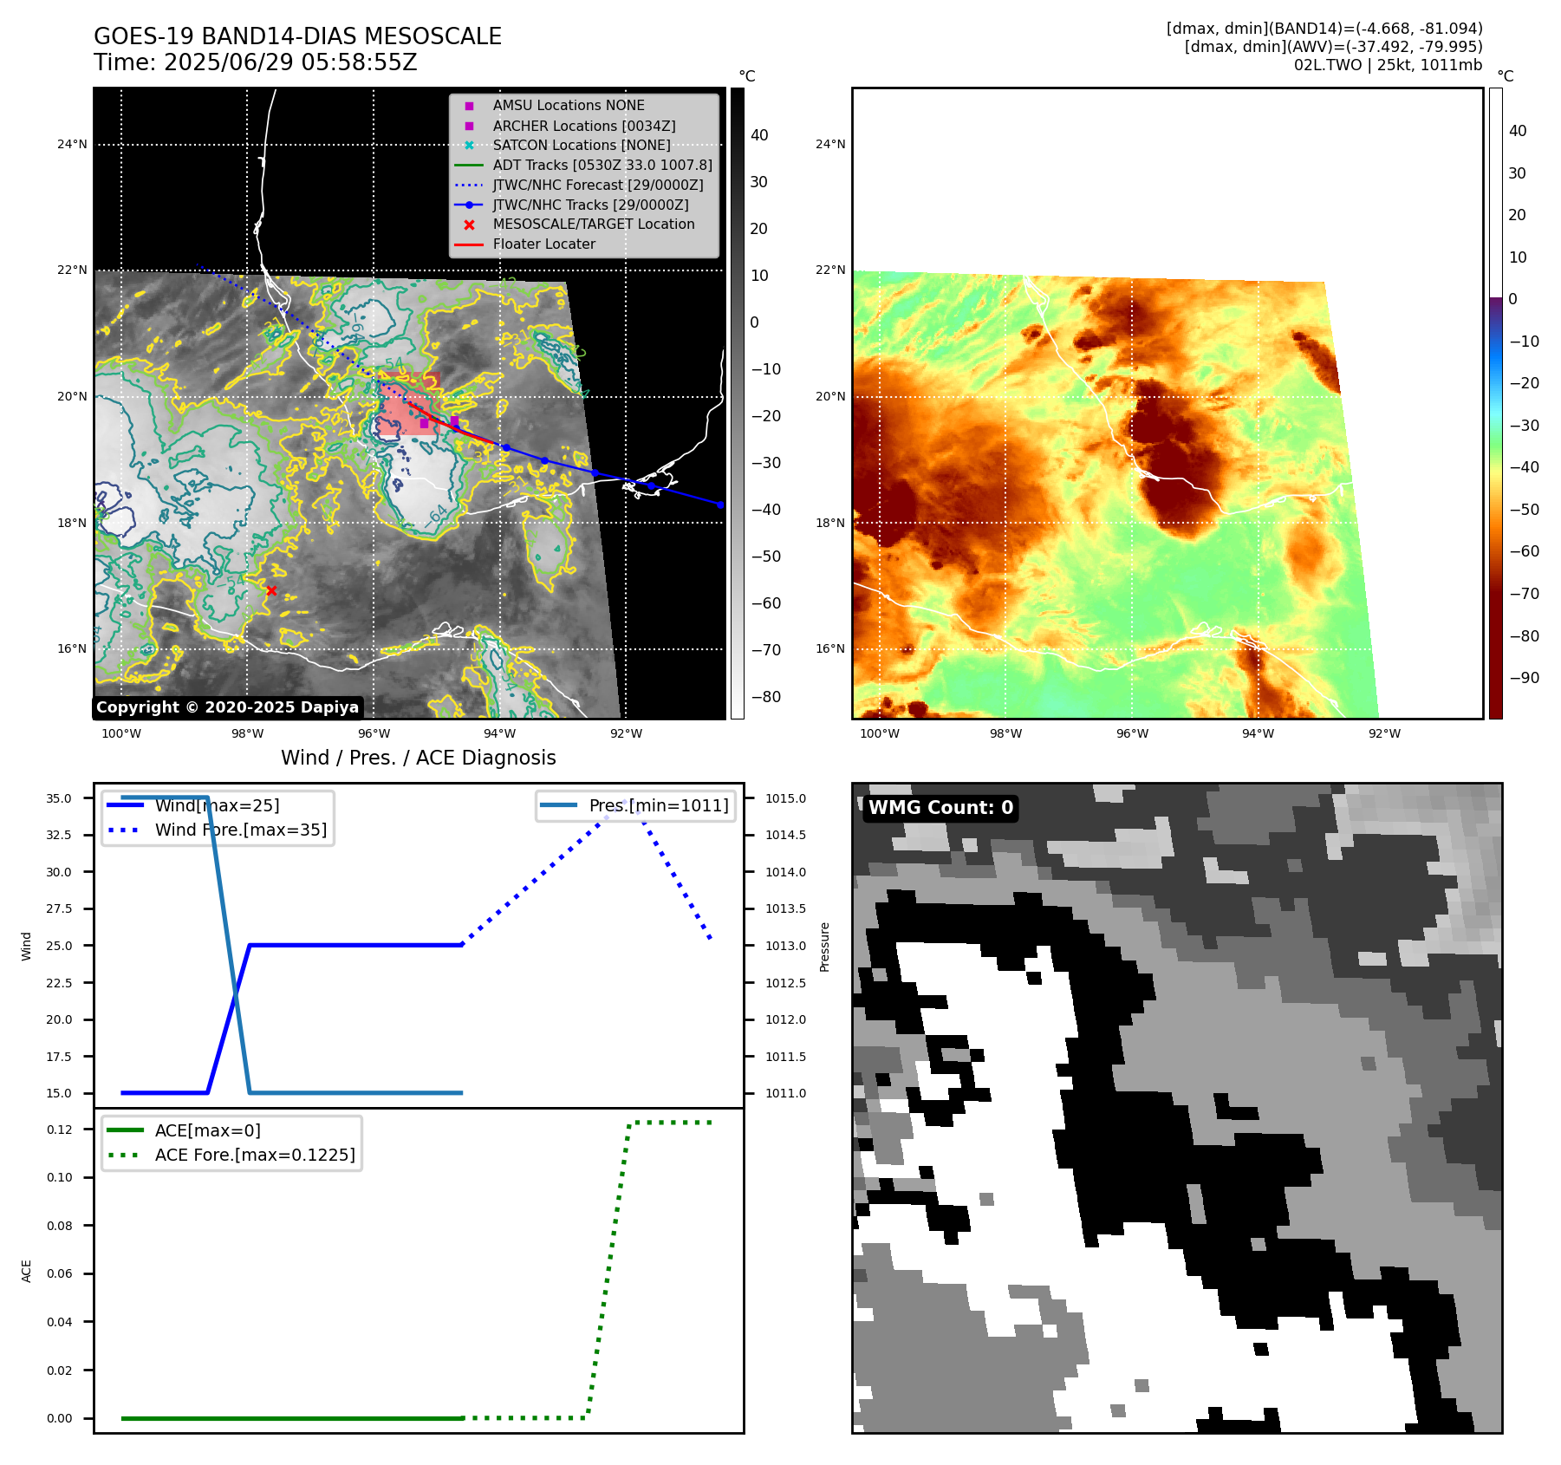Click the Wind[max=25] legend label
Viewport: 1561px width, 1465px height.
point(218,805)
